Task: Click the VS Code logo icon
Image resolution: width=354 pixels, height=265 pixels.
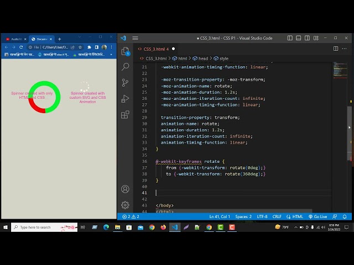Action: [x=123, y=38]
